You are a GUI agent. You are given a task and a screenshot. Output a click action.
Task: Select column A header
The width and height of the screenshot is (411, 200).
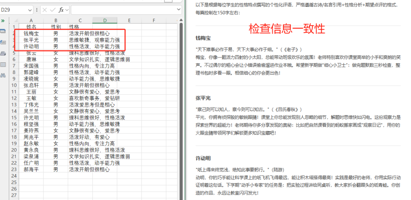[31, 20]
